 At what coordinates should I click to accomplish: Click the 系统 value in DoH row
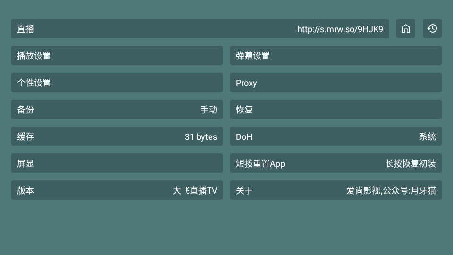tap(428, 136)
